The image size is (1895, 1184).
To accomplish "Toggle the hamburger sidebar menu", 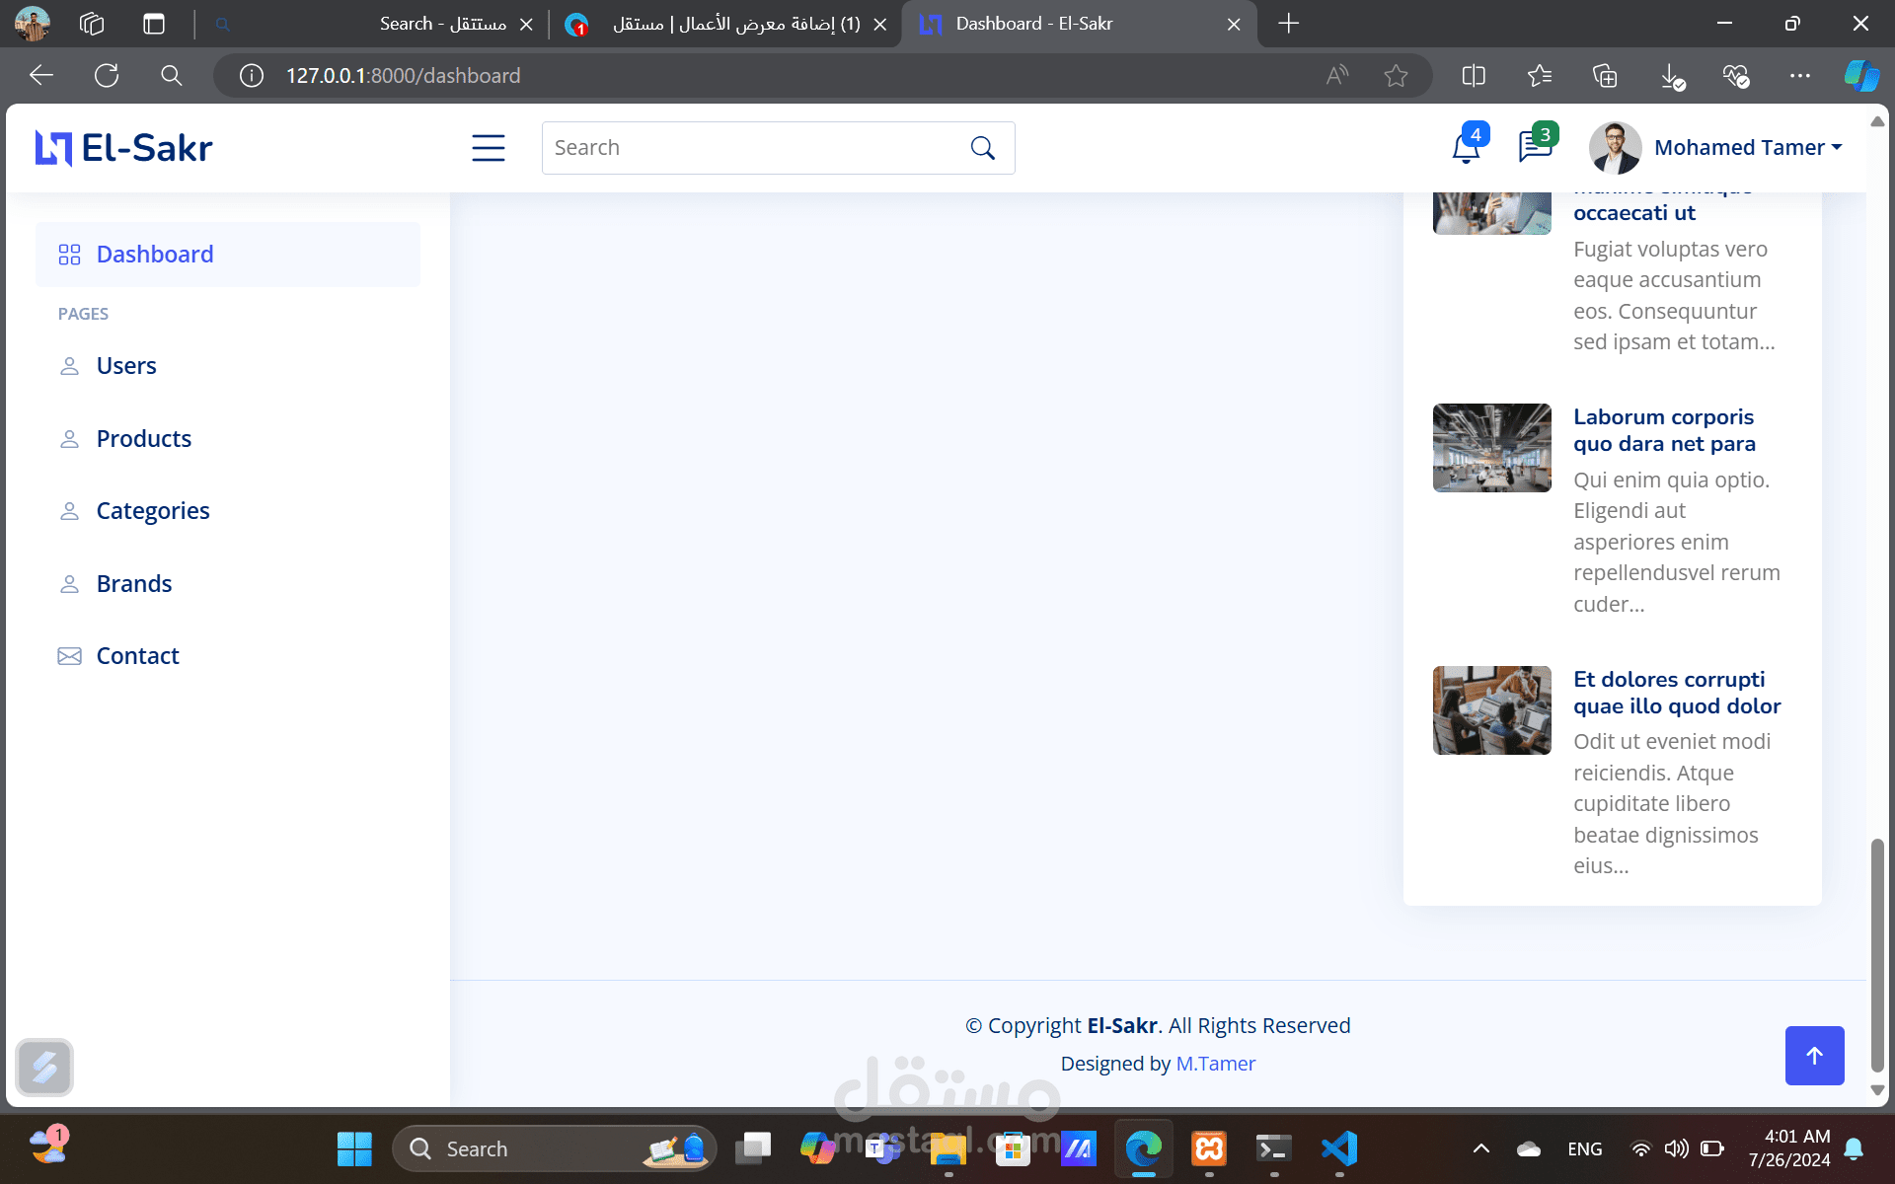I will point(488,148).
